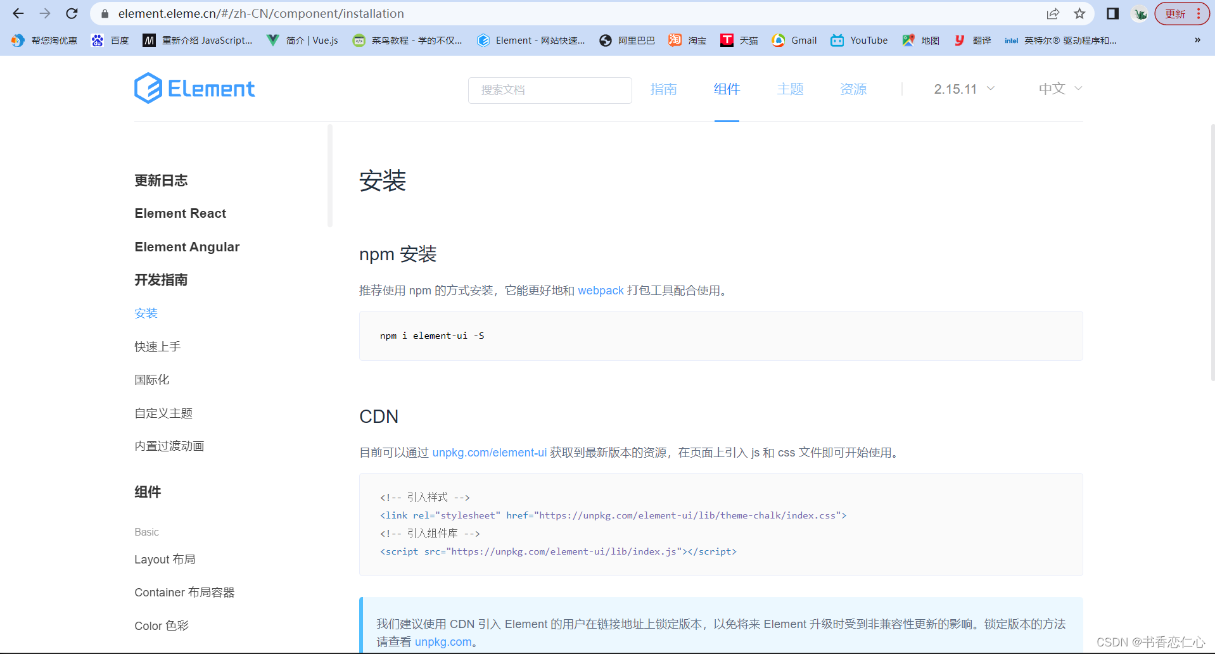Screen dimensions: 1215x654
Task: Open the browser side panel icon
Action: pos(1112,13)
